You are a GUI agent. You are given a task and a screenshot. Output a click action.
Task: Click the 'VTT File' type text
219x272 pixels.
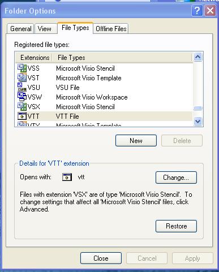67,116
